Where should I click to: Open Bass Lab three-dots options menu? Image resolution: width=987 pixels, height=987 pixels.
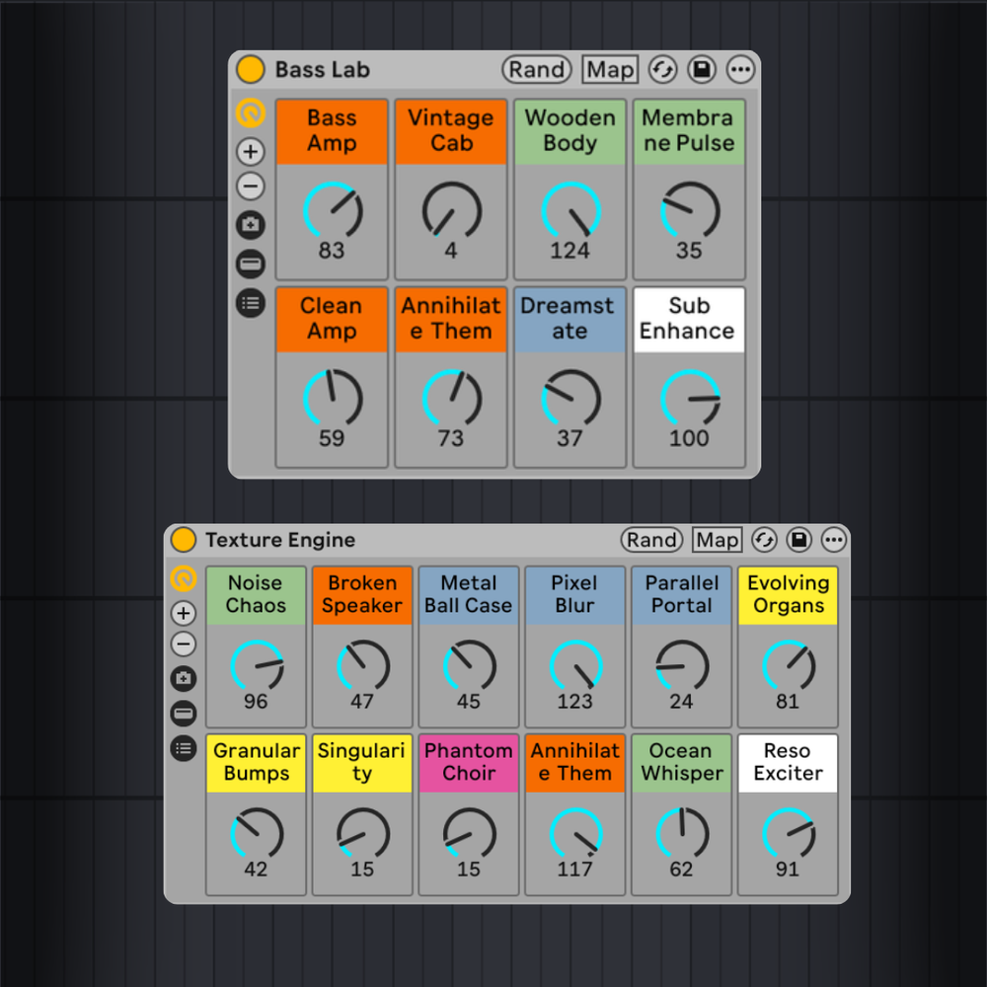coord(740,70)
